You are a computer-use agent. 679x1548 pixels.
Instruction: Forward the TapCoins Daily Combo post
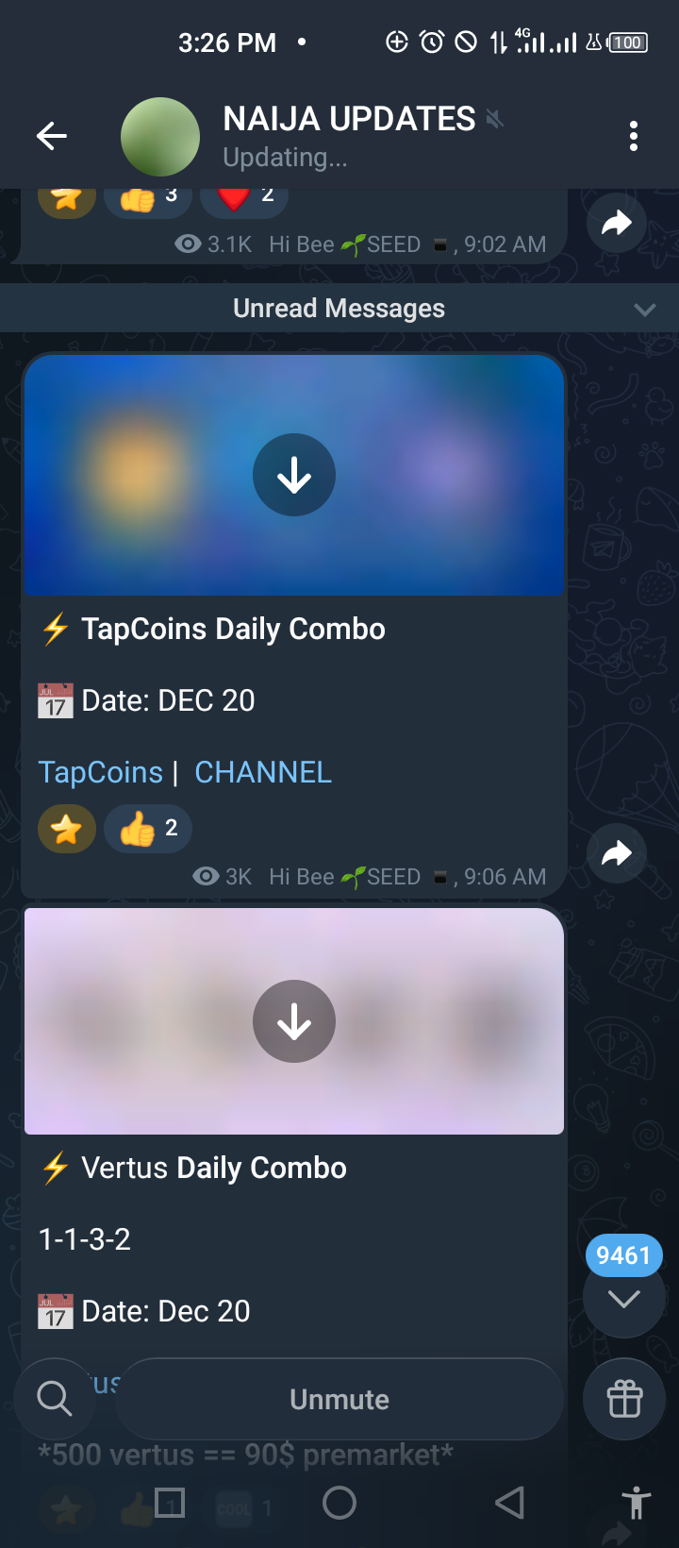(x=617, y=853)
